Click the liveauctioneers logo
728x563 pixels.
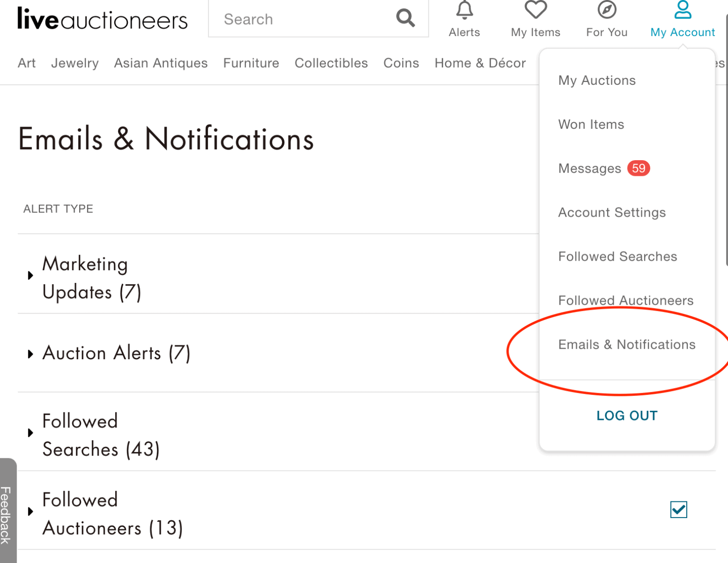pyautogui.click(x=102, y=19)
